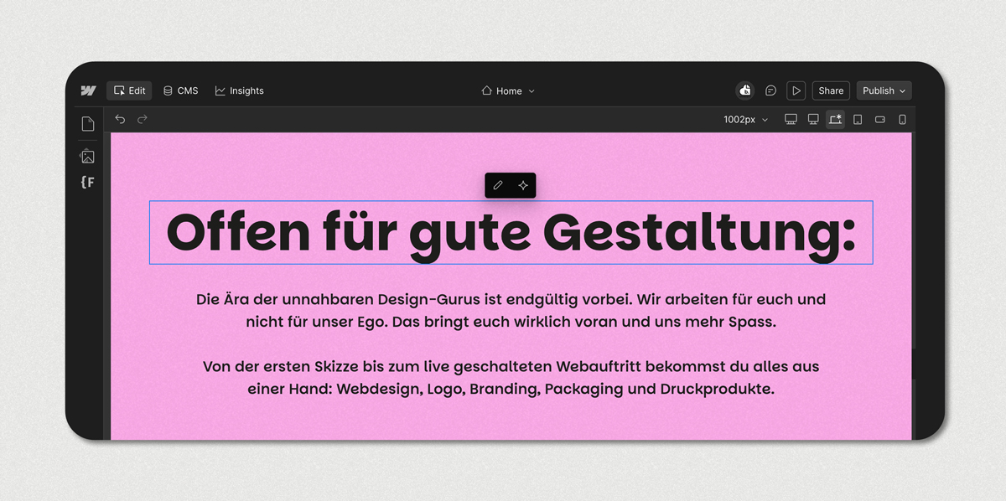Select the tablet breakpoint icon
Viewport: 1006px width, 501px height.
858,119
